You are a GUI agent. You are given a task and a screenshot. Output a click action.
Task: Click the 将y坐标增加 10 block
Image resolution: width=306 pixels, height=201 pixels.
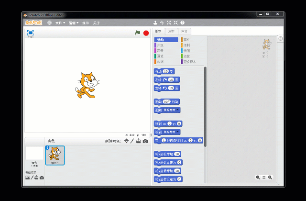167,171
